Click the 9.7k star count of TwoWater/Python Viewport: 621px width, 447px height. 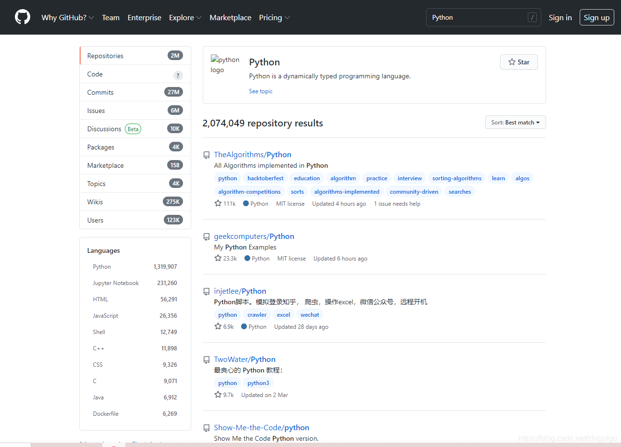point(224,395)
